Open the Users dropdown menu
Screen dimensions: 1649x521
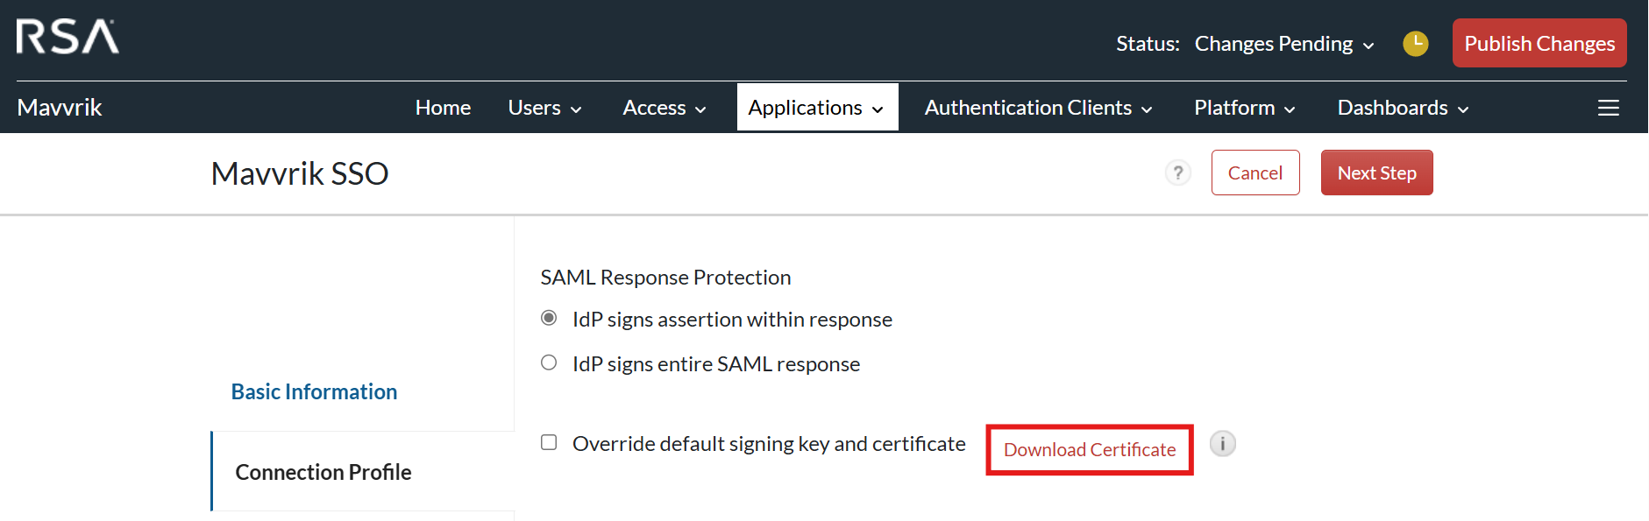(544, 108)
